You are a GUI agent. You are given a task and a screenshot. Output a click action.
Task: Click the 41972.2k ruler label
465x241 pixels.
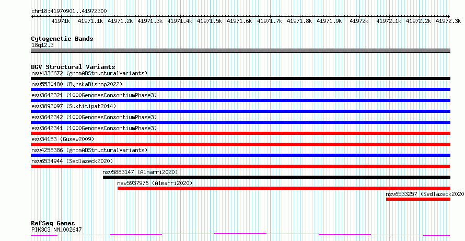[419, 21]
